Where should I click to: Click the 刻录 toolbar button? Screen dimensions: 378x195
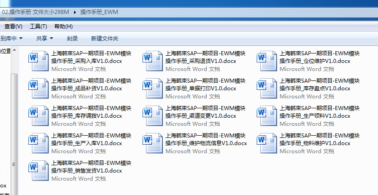point(72,38)
